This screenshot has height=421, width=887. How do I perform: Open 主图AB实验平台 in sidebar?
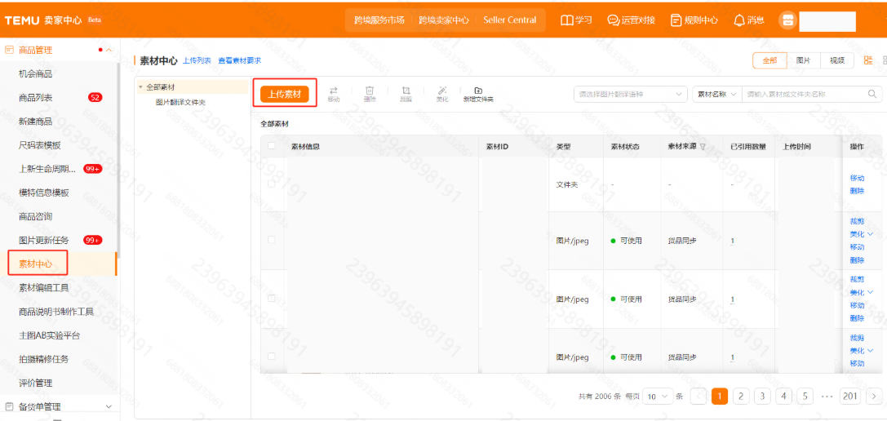pos(49,335)
